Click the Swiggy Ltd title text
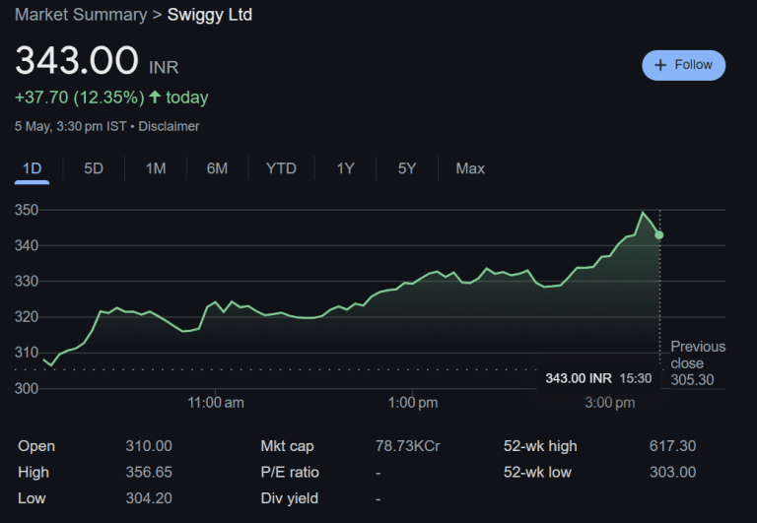 210,15
